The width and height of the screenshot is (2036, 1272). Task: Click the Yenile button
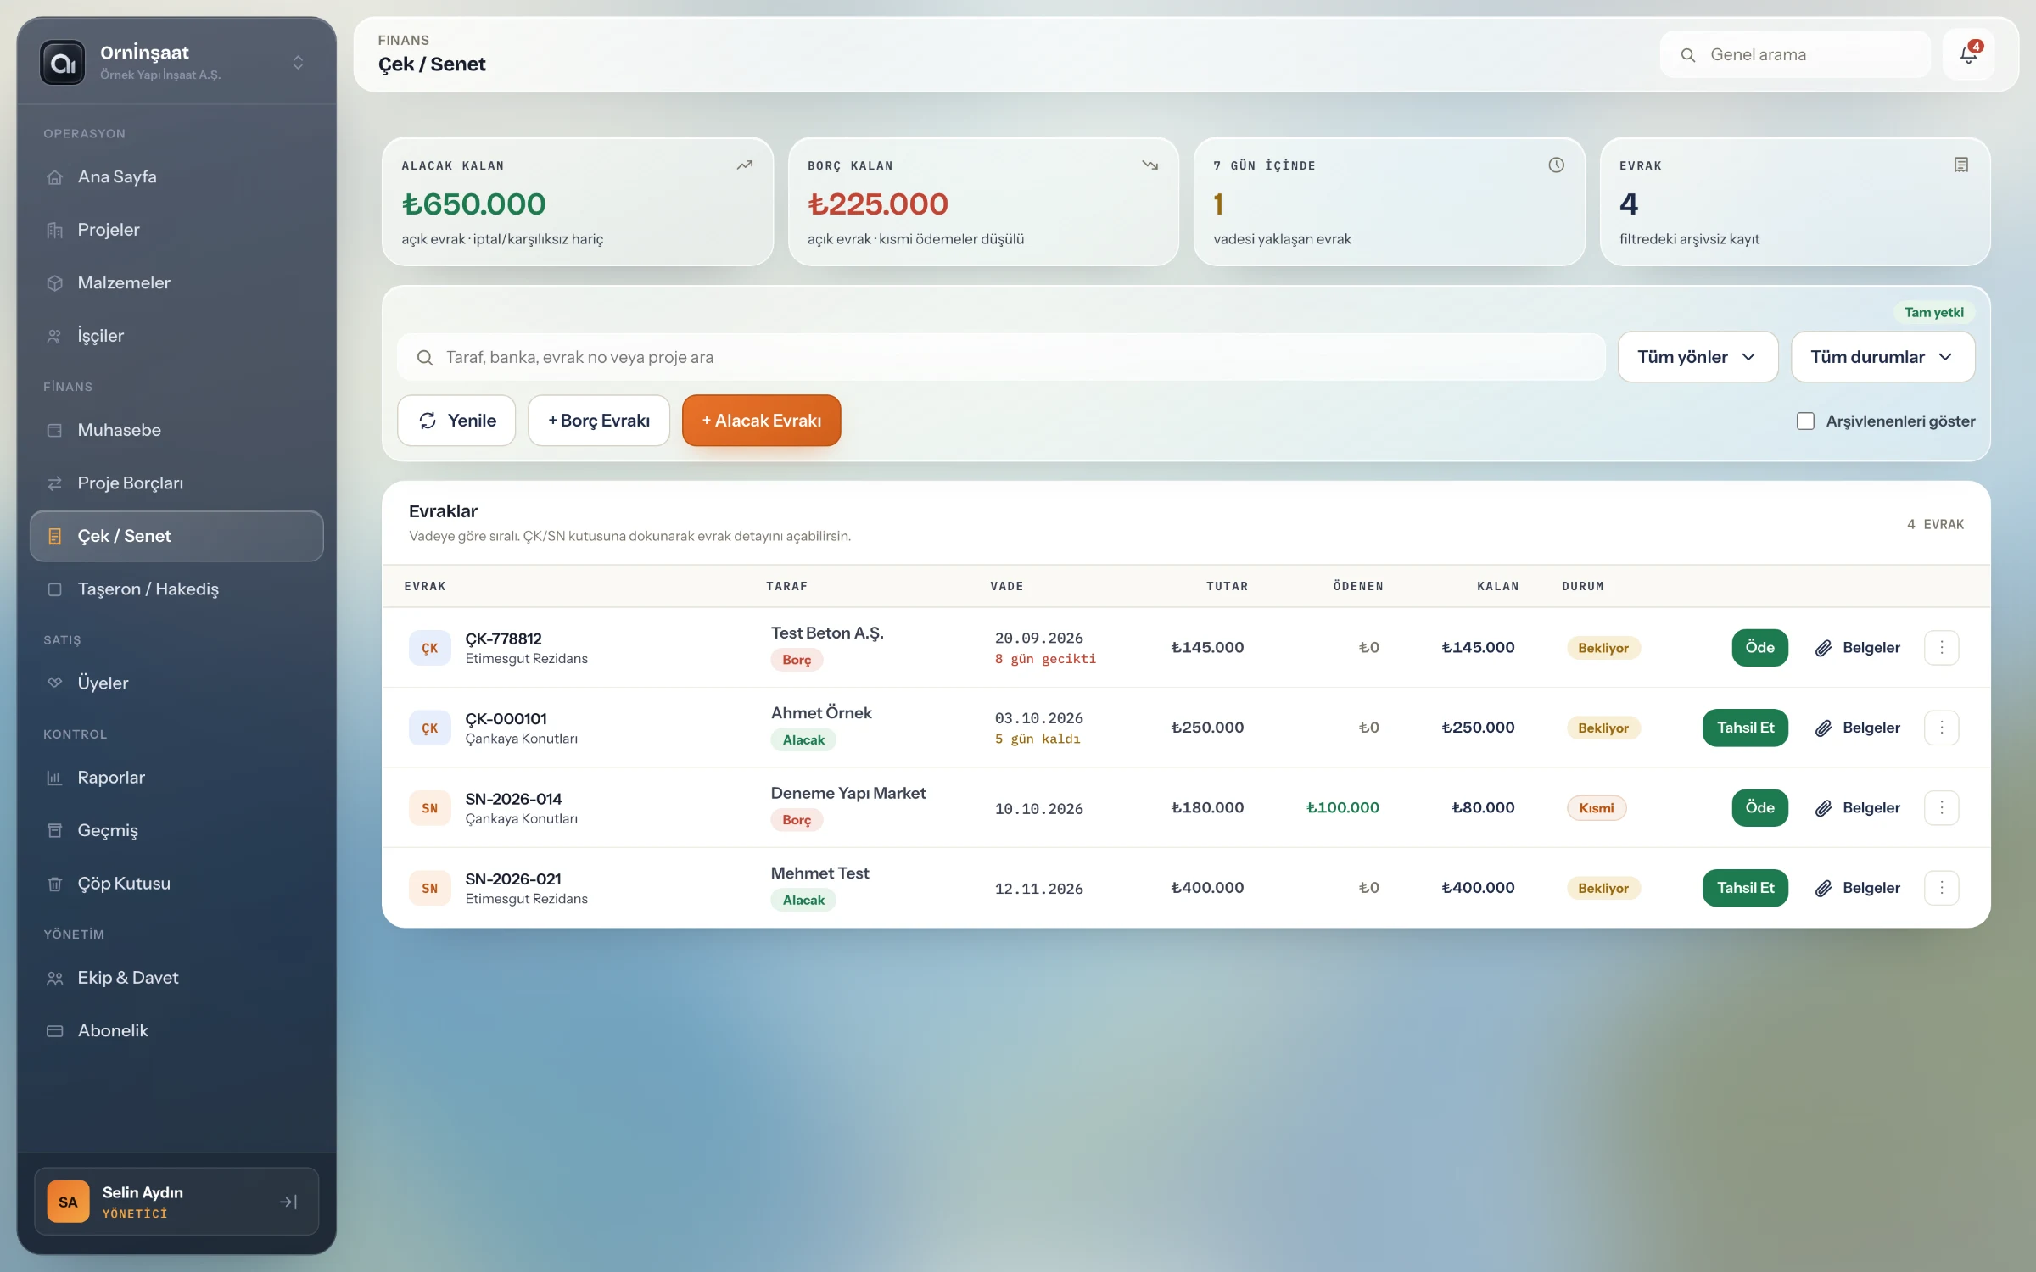click(456, 421)
